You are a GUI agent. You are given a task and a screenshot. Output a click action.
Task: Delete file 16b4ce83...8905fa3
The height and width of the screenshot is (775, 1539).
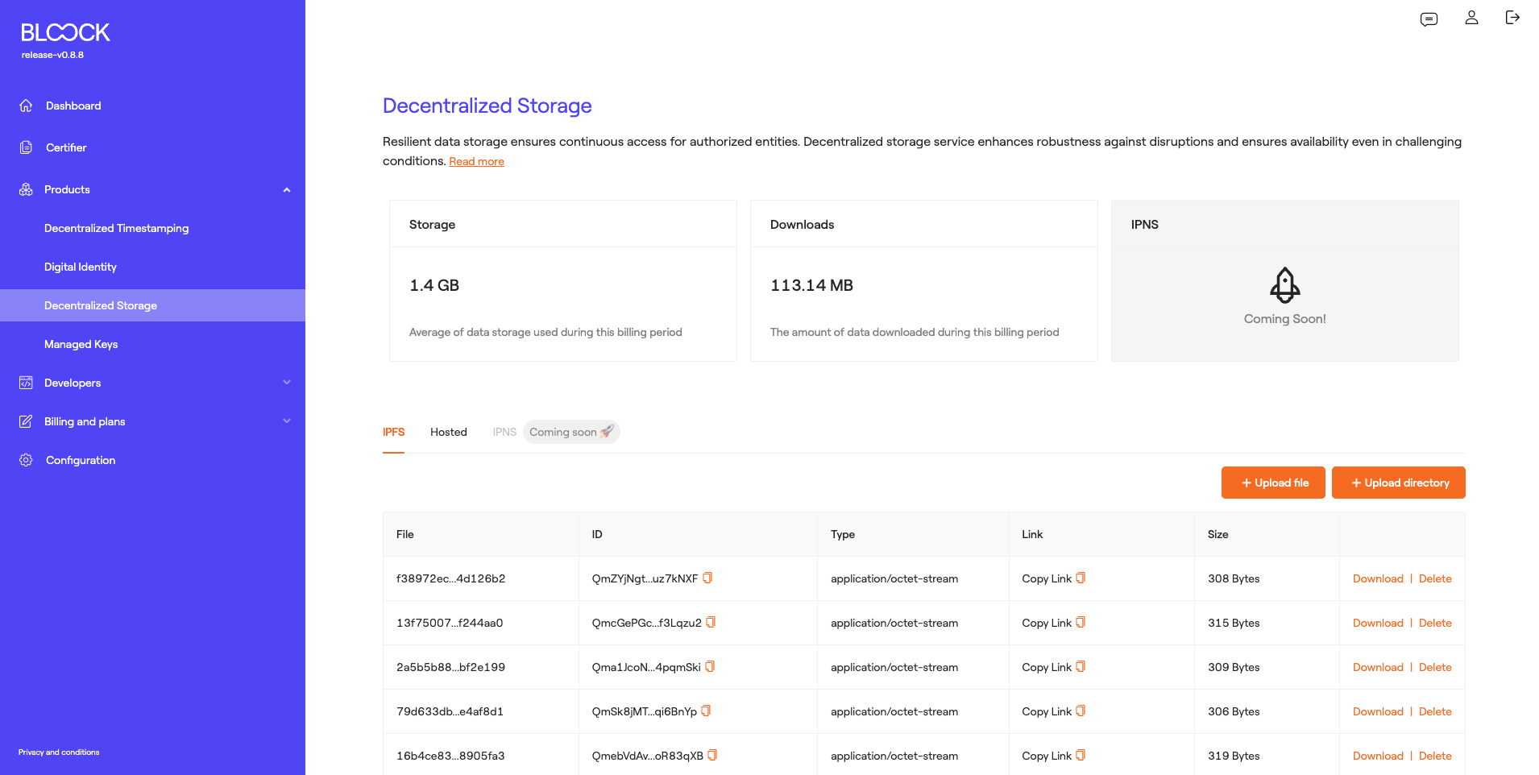[x=1435, y=756]
